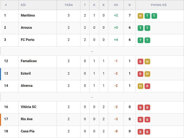
Task: Click the Đ points column header
Action: [130, 5]
